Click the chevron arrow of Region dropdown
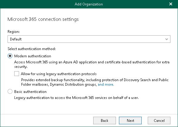Screen dimensions: 178x127 click(x=166, y=39)
